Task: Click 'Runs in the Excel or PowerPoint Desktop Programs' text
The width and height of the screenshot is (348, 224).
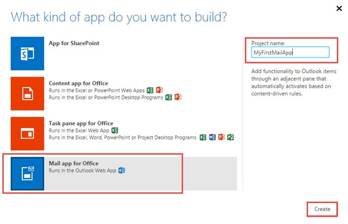Action: coord(106,97)
